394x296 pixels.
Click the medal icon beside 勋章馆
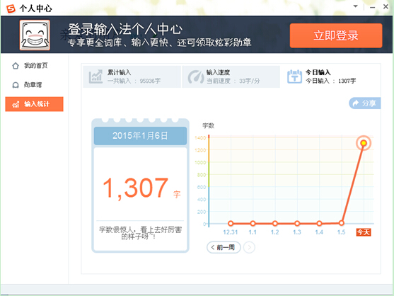(16, 85)
